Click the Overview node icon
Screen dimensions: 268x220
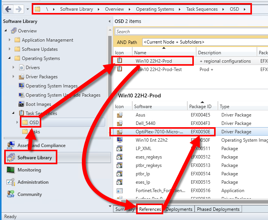[x=14, y=31]
